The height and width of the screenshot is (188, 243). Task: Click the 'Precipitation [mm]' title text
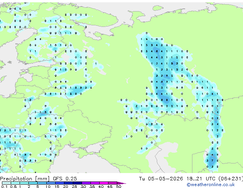(x=25, y=179)
